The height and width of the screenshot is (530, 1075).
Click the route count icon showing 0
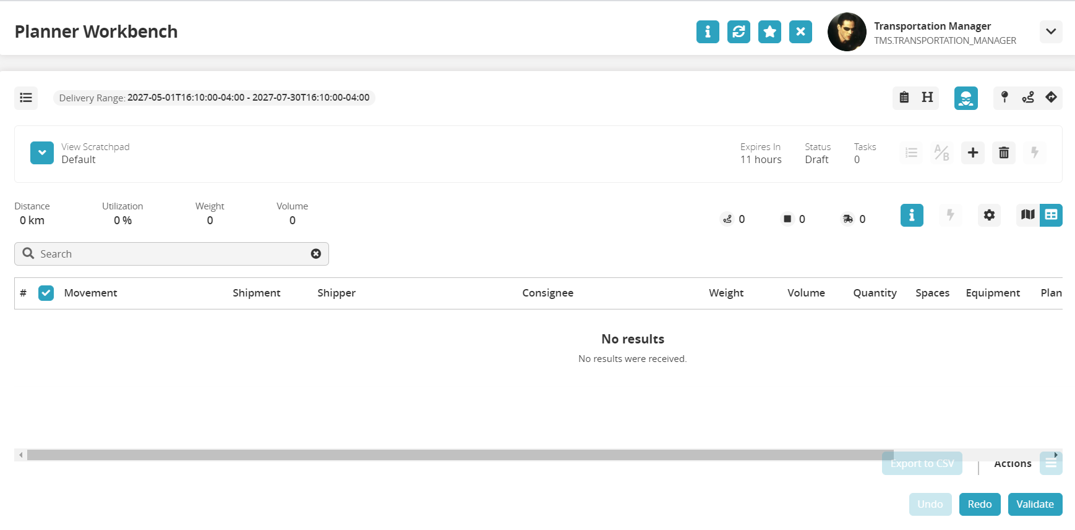[x=727, y=219]
